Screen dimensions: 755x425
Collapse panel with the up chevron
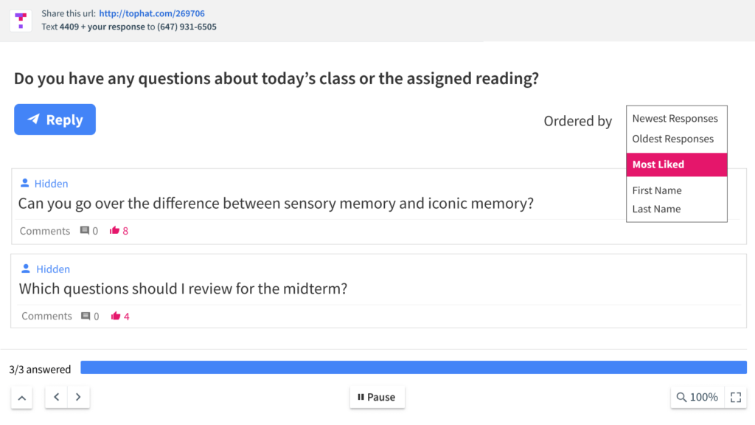21,398
